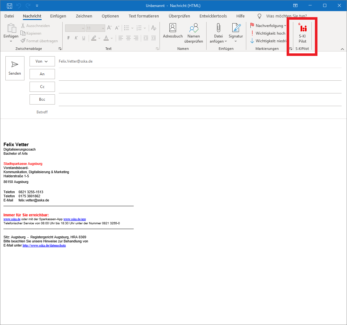Collapse the ribbon with the chevron
Image resolution: width=347 pixels, height=325 pixels.
(x=342, y=49)
